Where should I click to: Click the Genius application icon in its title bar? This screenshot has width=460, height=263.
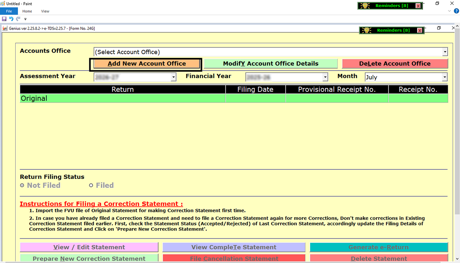(x=5, y=29)
